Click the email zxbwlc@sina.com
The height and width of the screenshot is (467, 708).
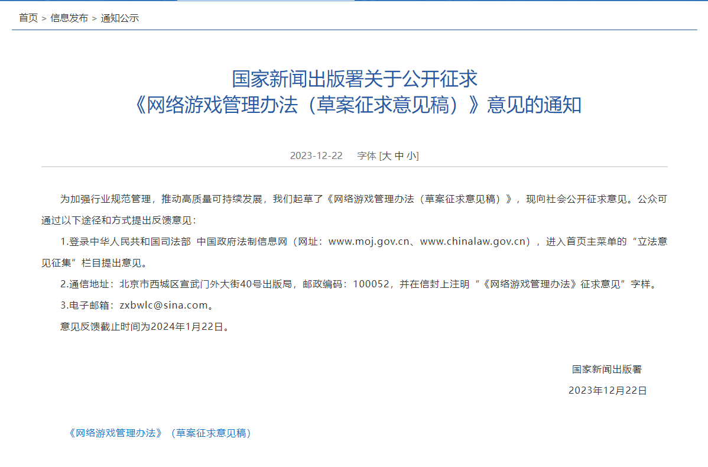[164, 305]
